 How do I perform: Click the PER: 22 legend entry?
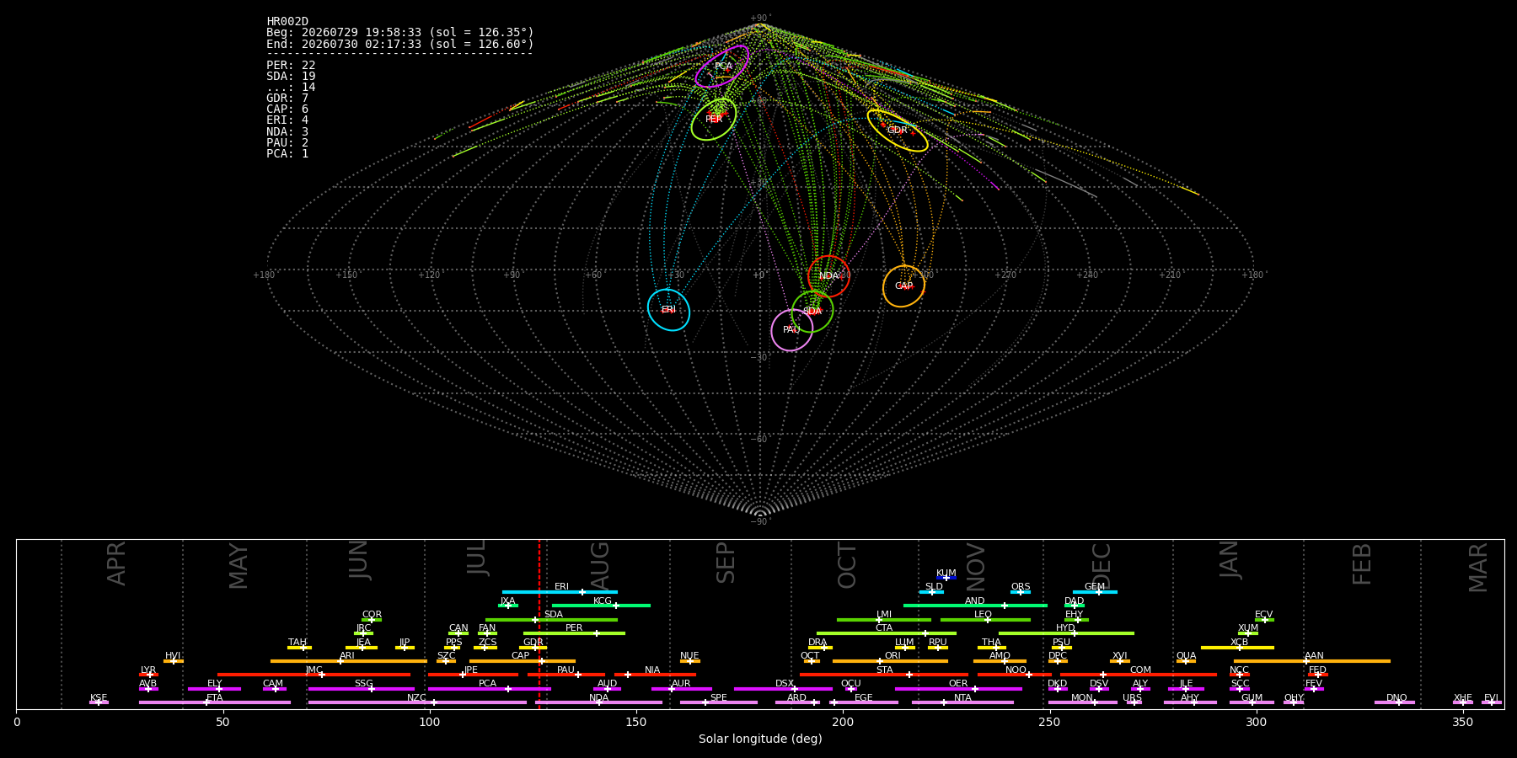click(x=291, y=66)
